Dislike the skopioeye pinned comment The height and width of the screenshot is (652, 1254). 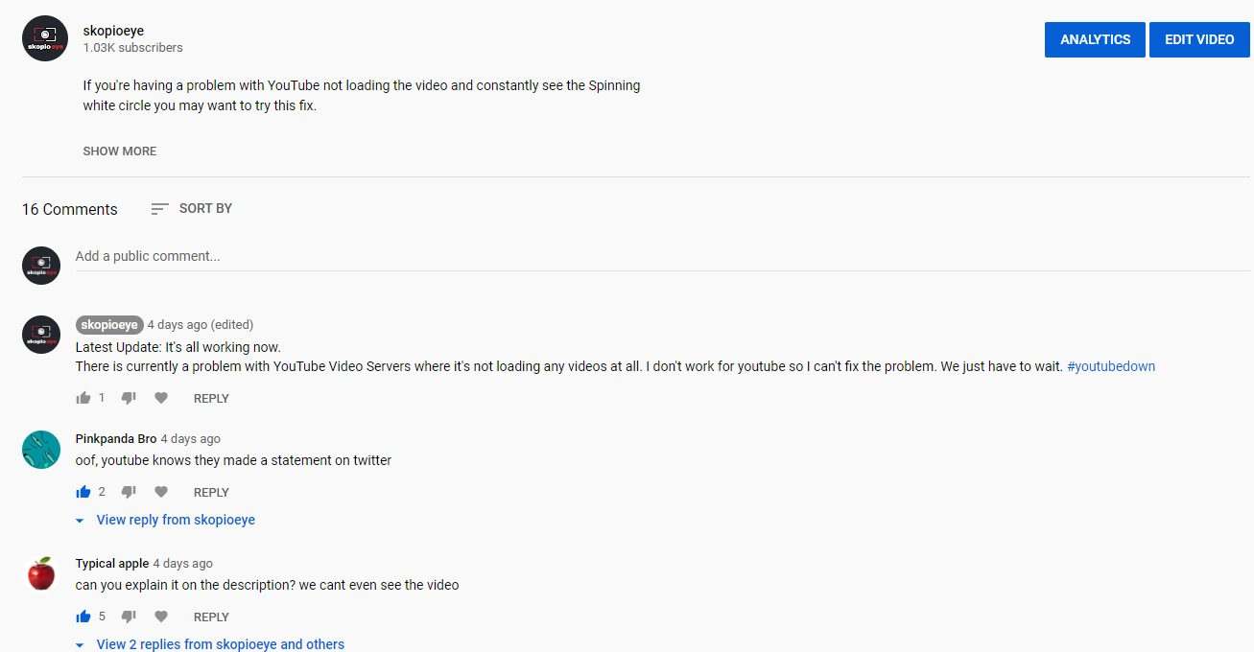click(129, 398)
